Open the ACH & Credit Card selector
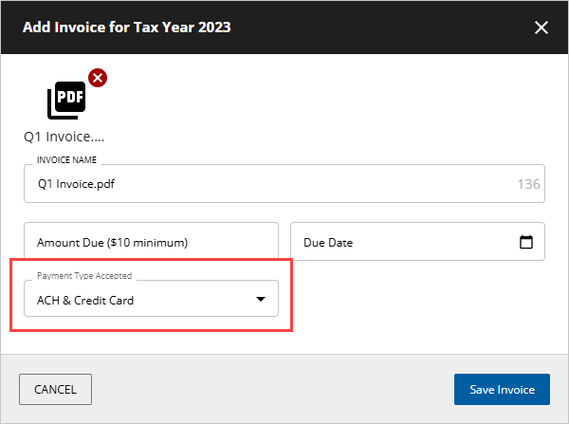 (x=151, y=299)
